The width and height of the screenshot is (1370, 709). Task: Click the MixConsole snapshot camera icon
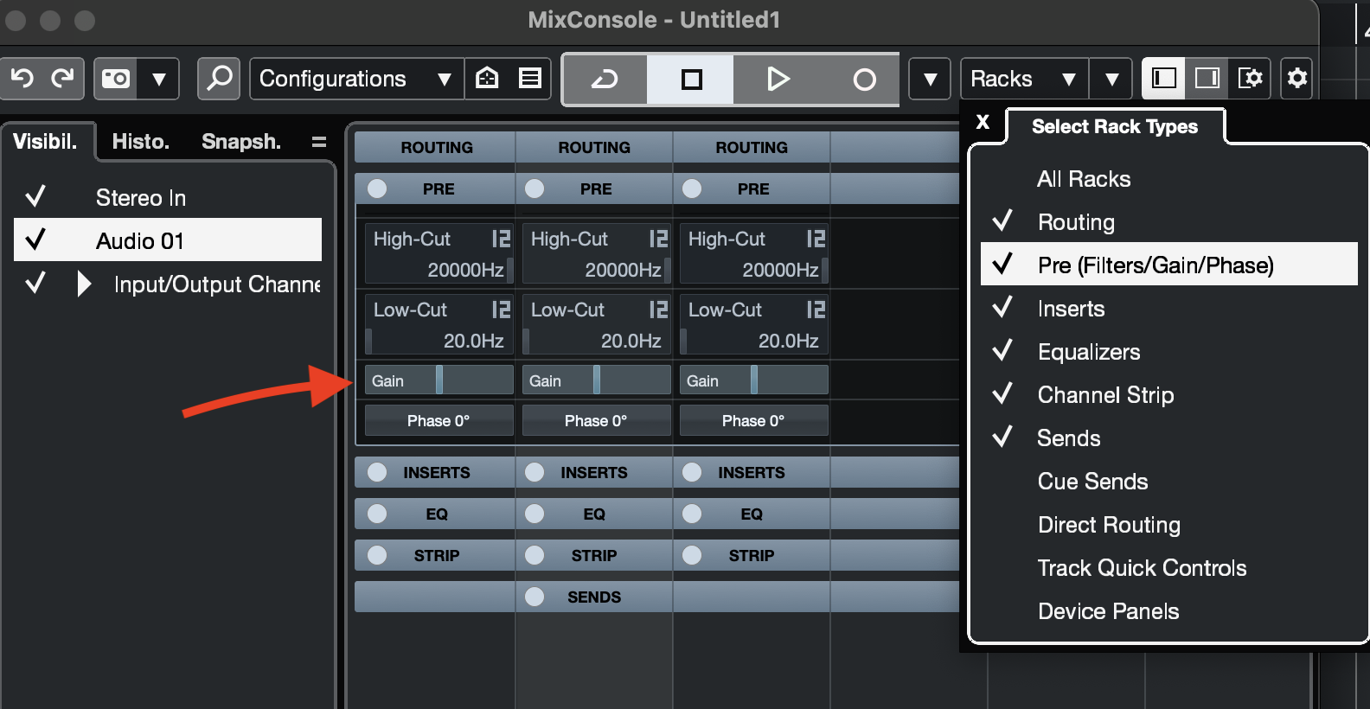[x=116, y=79]
